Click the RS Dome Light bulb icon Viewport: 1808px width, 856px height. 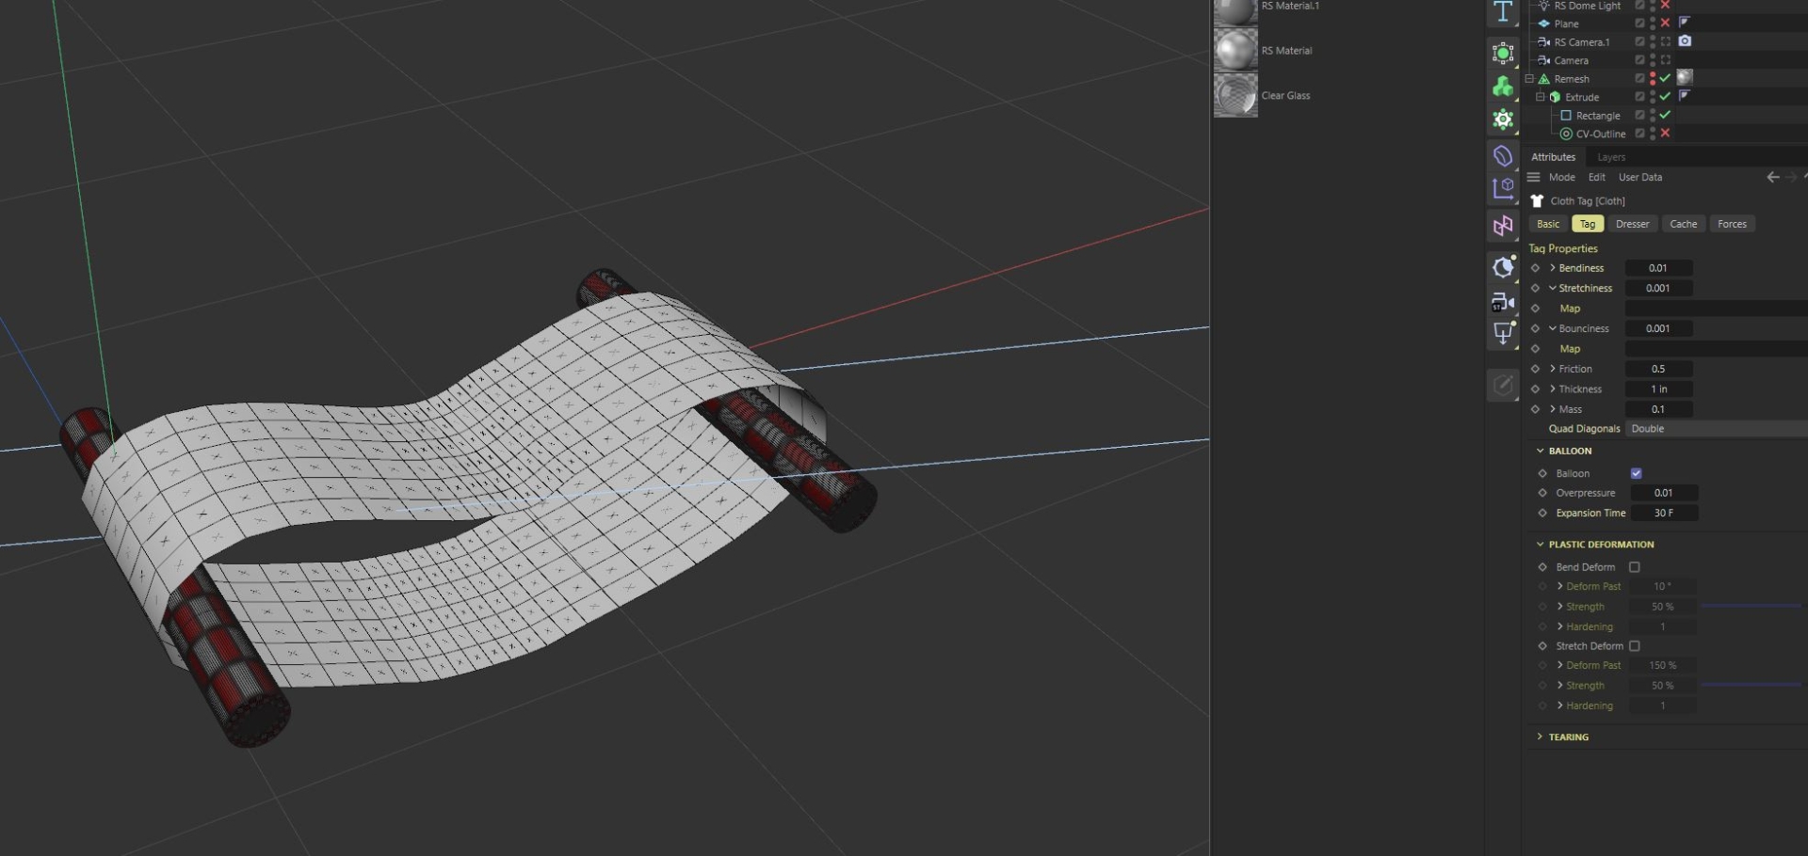[x=1543, y=6]
